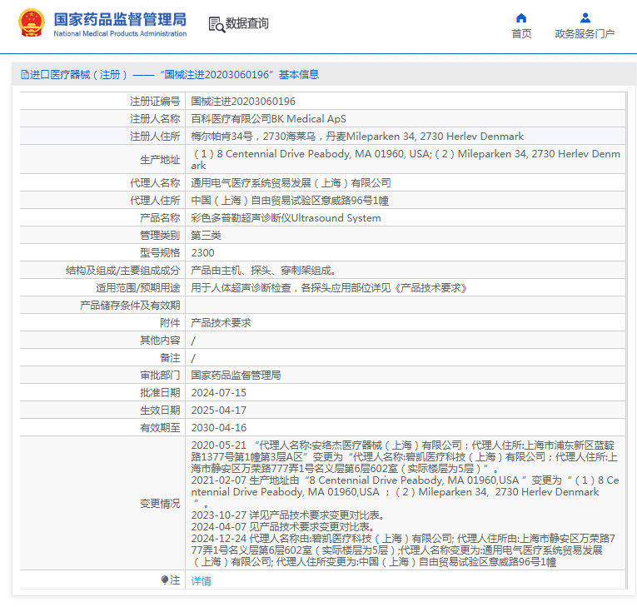Click the product name Ultrasound System cell

tap(286, 218)
